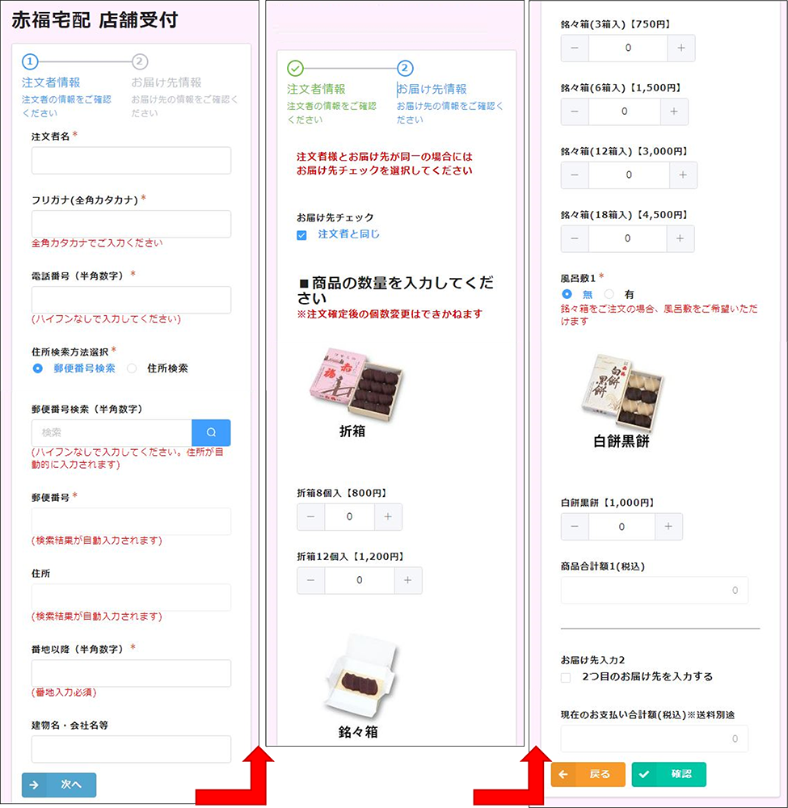Increase 銘々箱(3箱入) quantity with plus
This screenshot has width=788, height=808.
pos(681,48)
